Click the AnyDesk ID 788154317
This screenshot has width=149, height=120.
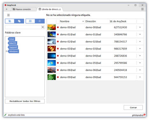(120, 42)
